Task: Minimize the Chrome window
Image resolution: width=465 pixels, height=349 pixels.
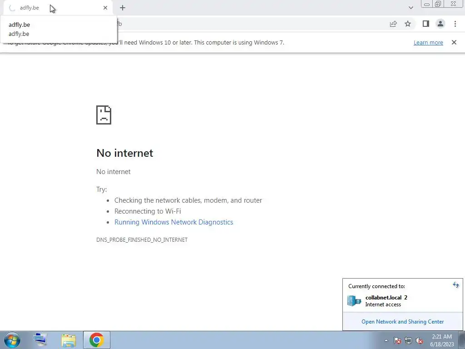Action: tap(427, 4)
